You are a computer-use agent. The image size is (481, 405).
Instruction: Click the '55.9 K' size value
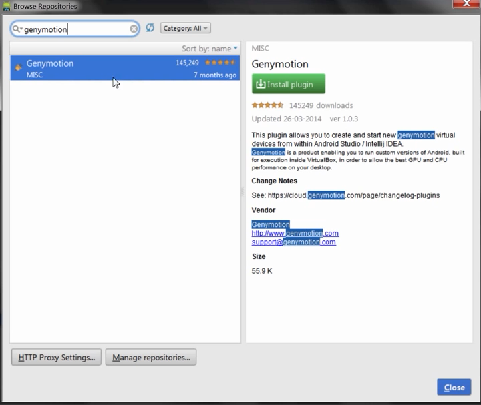point(262,271)
